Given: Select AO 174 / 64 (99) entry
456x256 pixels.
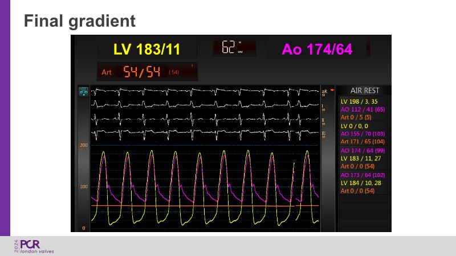Looking at the screenshot, I should click(x=363, y=150).
